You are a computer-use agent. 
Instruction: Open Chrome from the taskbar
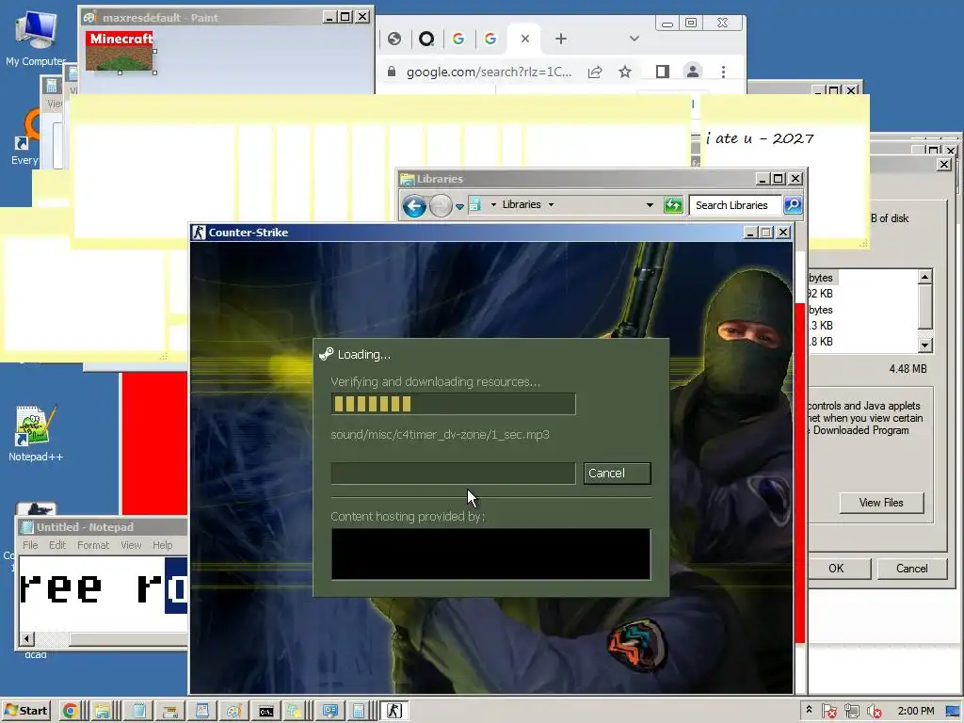(70, 712)
